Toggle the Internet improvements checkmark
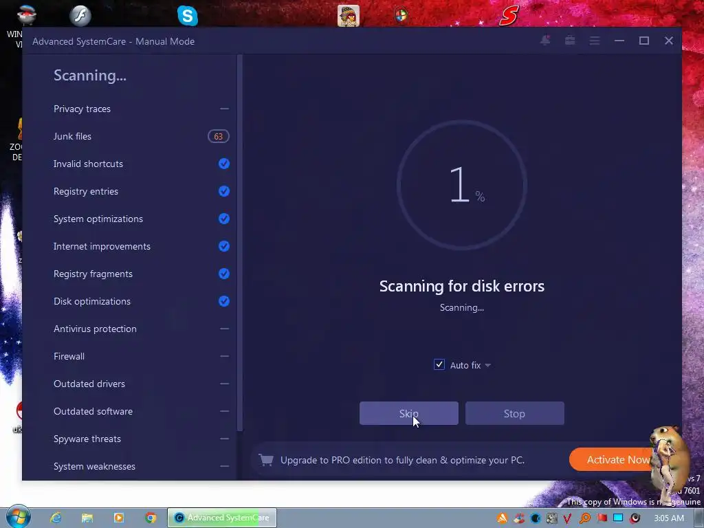704x528 pixels. (224, 246)
